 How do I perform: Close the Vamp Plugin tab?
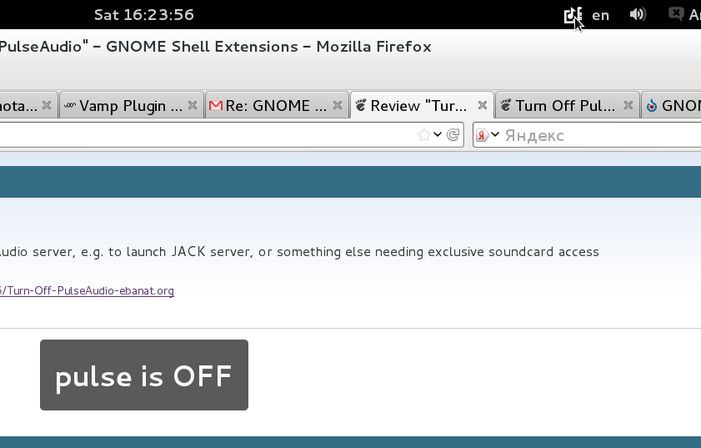coord(193,105)
